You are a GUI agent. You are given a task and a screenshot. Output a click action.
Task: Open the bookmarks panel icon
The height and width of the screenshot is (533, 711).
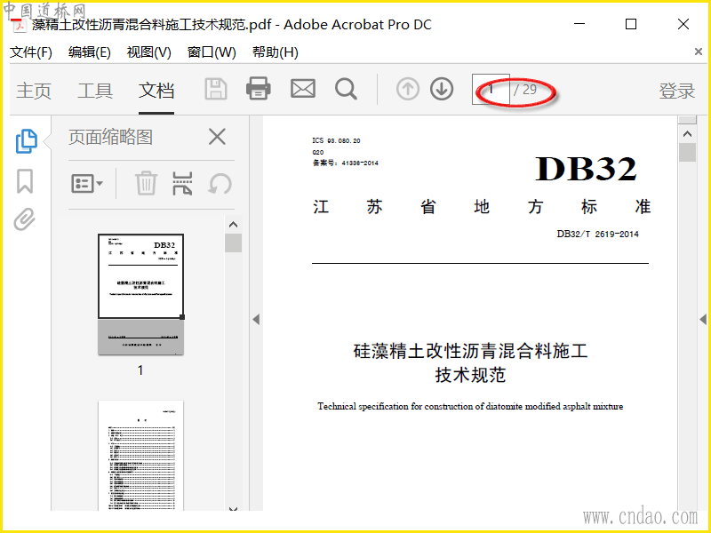tap(25, 181)
